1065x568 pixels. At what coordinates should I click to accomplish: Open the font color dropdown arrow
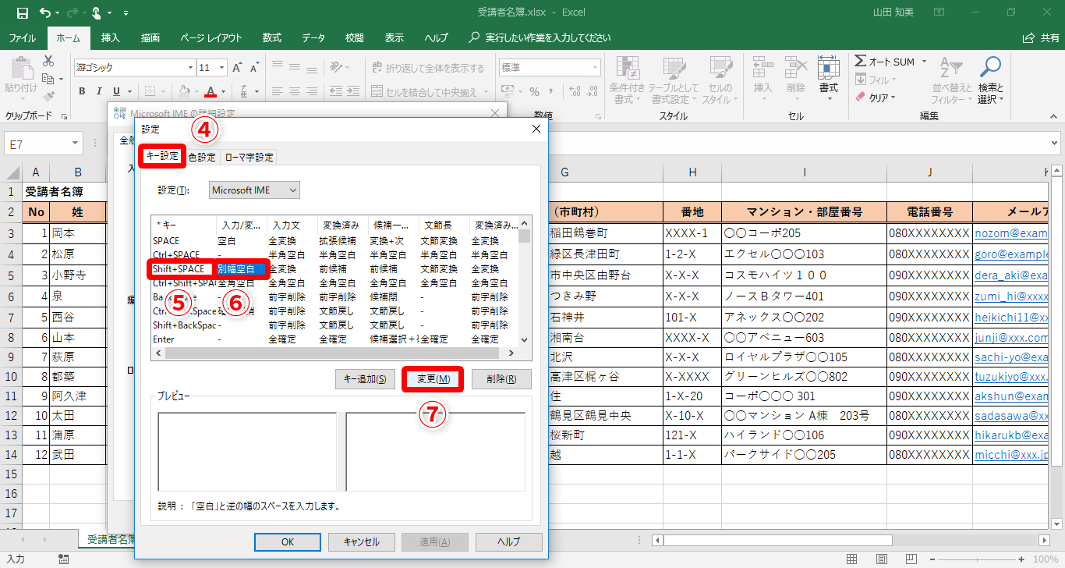tap(225, 91)
